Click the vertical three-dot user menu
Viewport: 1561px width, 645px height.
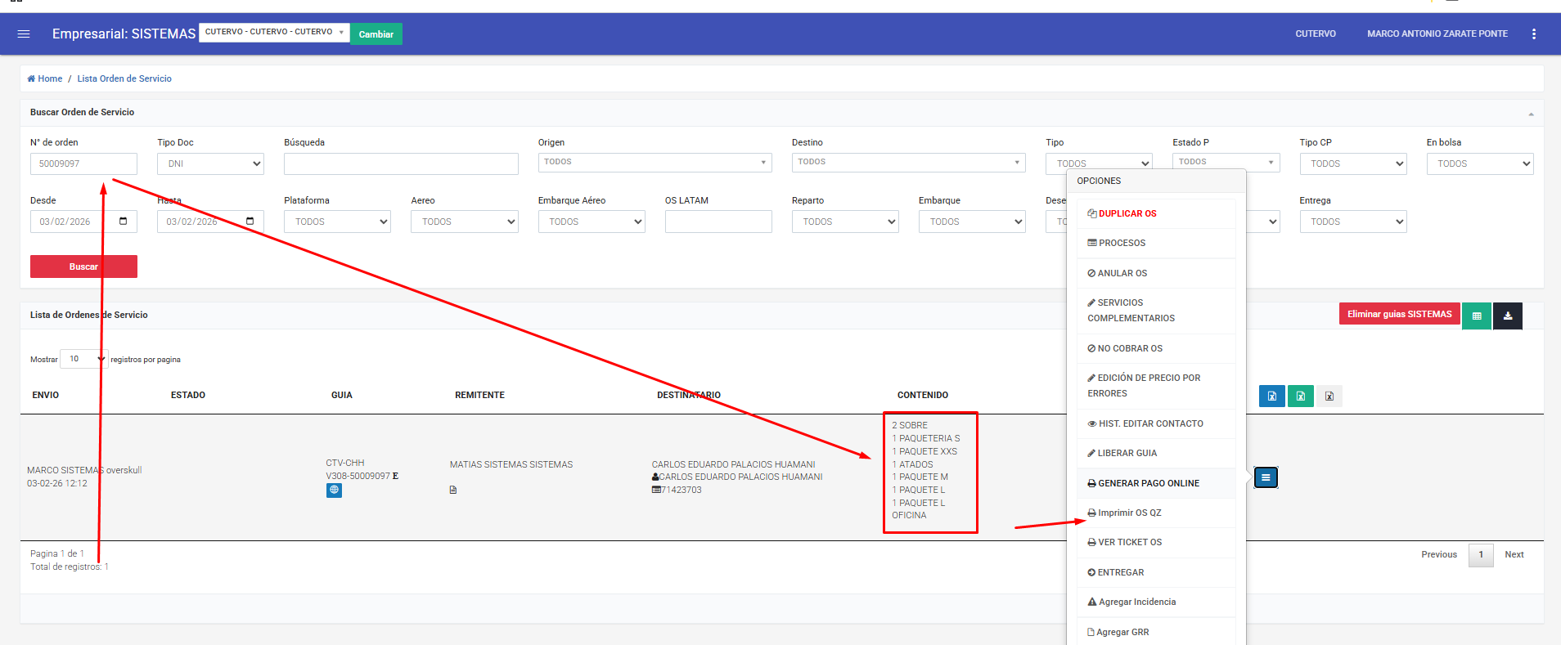1533,34
